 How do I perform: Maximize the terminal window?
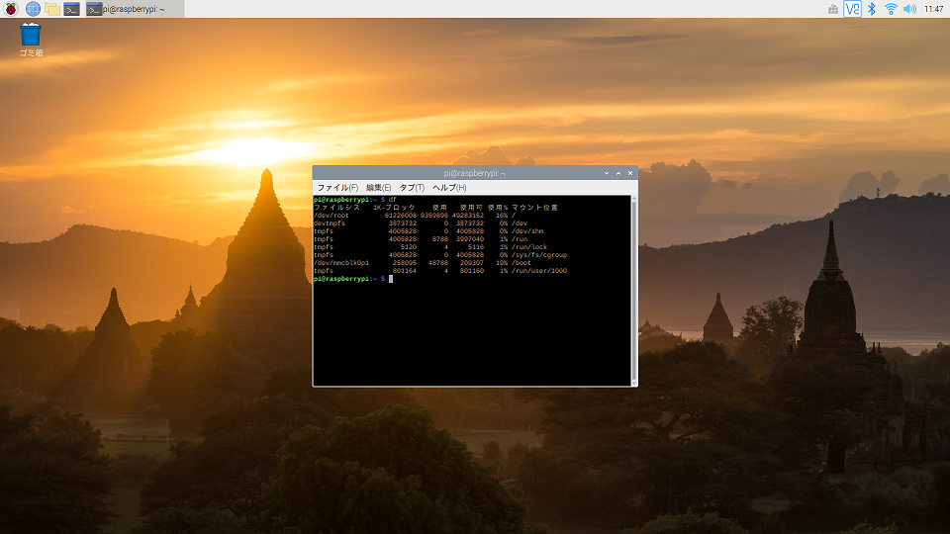pos(618,173)
